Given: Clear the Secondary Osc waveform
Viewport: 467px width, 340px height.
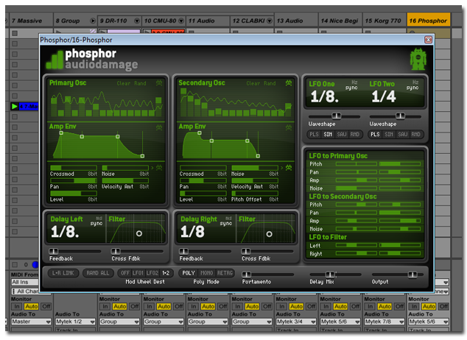Looking at the screenshot, I should point(253,83).
